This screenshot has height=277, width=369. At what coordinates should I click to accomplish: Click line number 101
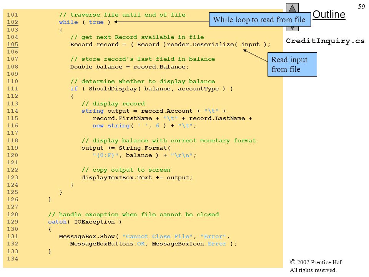click(x=12, y=15)
